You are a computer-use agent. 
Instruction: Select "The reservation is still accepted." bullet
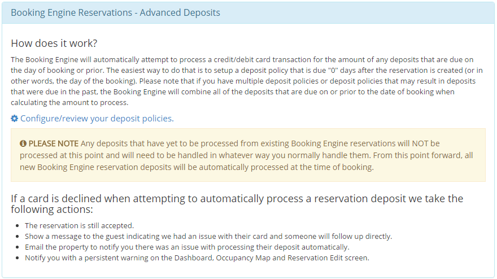(79, 225)
